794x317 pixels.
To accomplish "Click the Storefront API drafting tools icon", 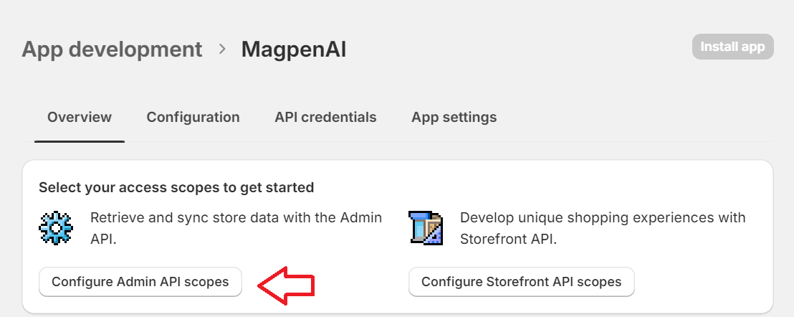I will (426, 228).
